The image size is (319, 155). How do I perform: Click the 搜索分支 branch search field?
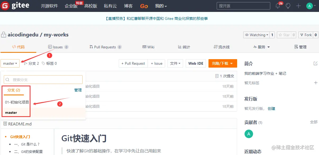[43, 79]
